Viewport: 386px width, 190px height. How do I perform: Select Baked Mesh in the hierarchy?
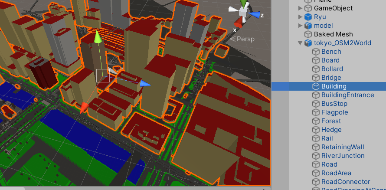pyautogui.click(x=334, y=34)
